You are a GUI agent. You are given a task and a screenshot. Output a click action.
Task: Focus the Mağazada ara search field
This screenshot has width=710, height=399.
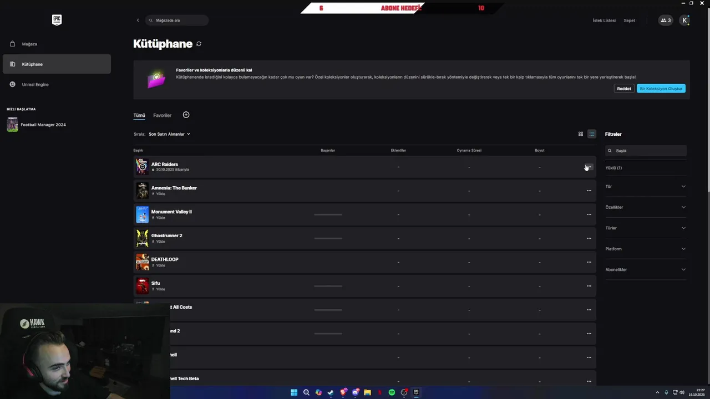[177, 21]
